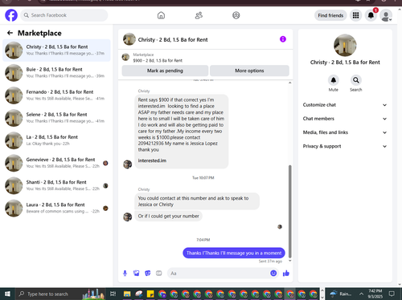Open the Shanti 2 Bd conversation
Viewport: 402px width, 300px height.
56,185
